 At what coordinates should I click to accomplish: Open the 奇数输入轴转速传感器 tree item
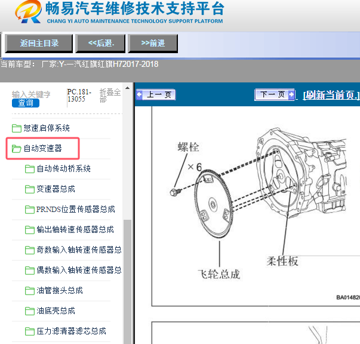click(79, 250)
